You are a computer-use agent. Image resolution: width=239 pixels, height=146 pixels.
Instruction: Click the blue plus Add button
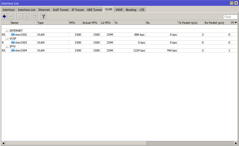point(4,17)
